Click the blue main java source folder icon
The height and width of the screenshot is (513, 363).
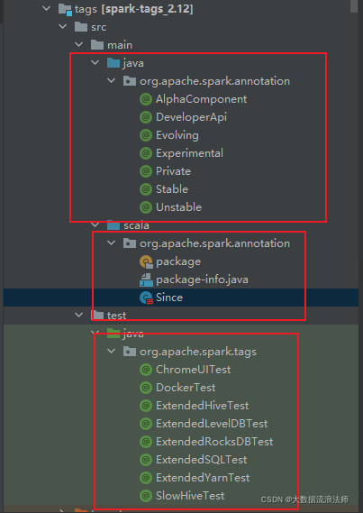[113, 63]
